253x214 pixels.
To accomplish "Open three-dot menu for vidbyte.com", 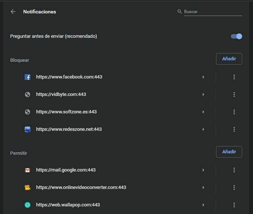I will (x=234, y=94).
